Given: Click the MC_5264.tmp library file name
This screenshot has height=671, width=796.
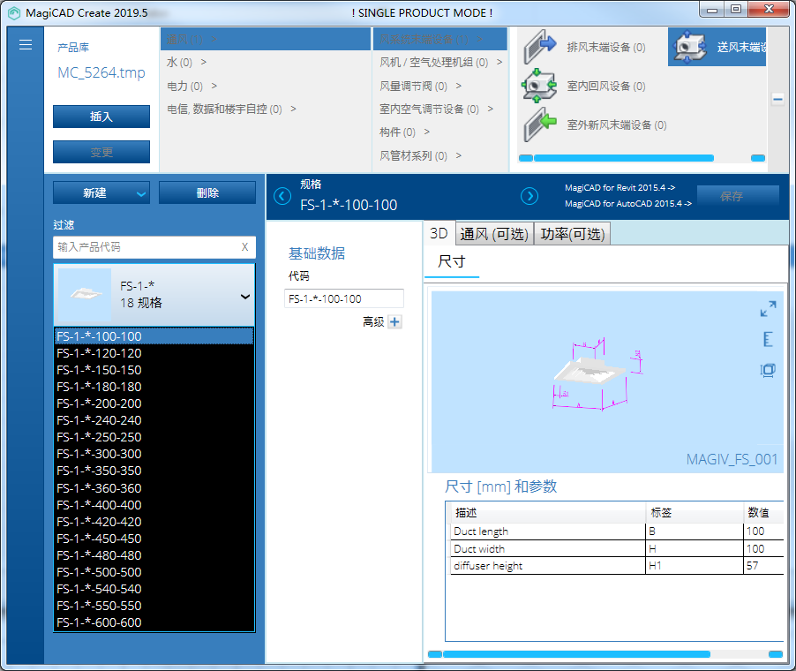Looking at the screenshot, I should point(101,72).
